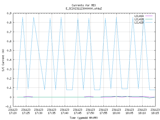The image size is (160, 120).
Task: Click the blue LCL42B legend line sample
Action: coord(149,22)
